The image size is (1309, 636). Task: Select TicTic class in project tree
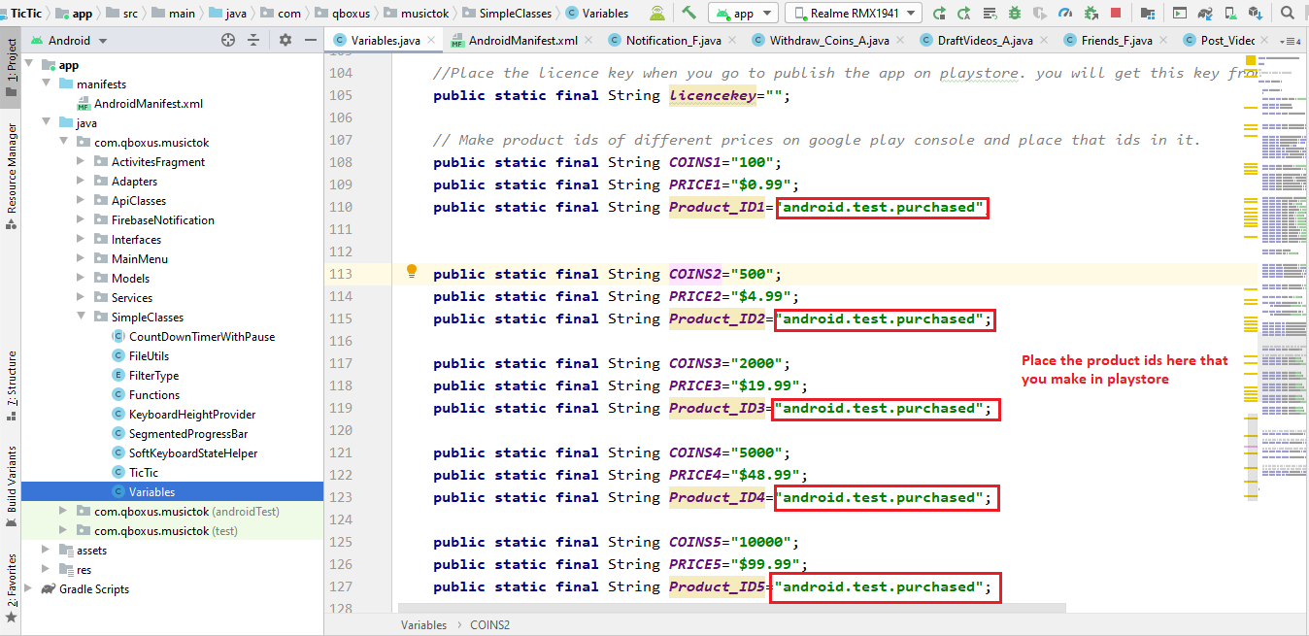point(143,473)
